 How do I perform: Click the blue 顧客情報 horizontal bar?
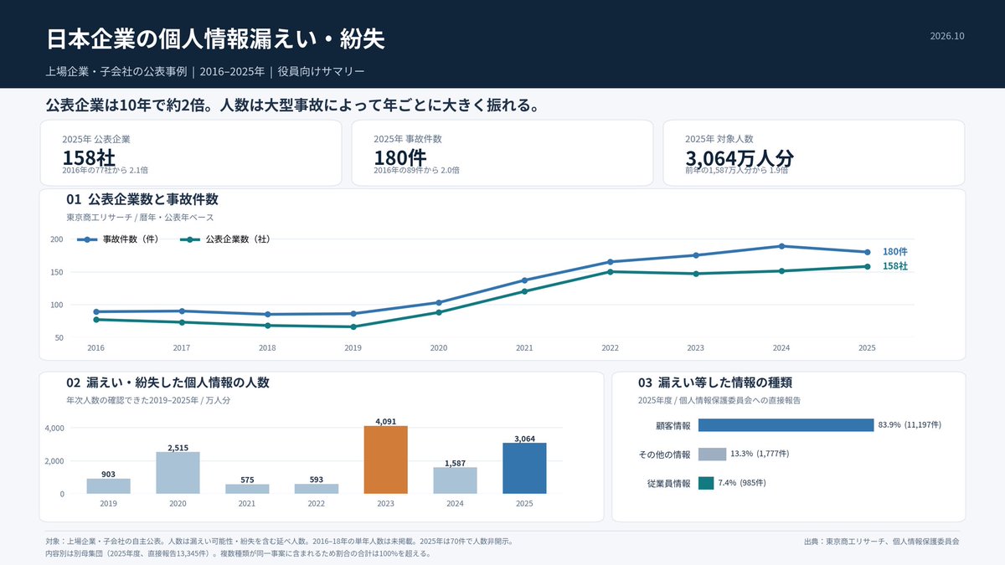pyautogui.click(x=786, y=425)
